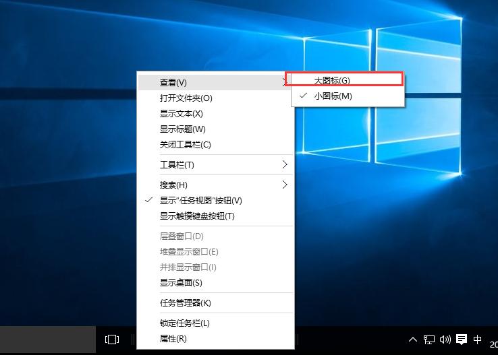The image size is (498, 355).
Task: Click 关闭工具栏(C) menu entry
Action: pyautogui.click(x=215, y=145)
